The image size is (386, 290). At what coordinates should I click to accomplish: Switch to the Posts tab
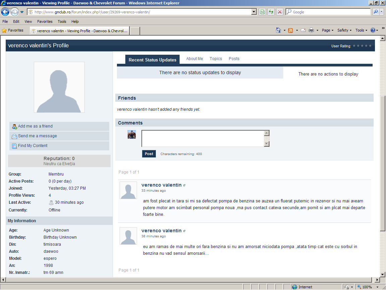[x=234, y=59]
